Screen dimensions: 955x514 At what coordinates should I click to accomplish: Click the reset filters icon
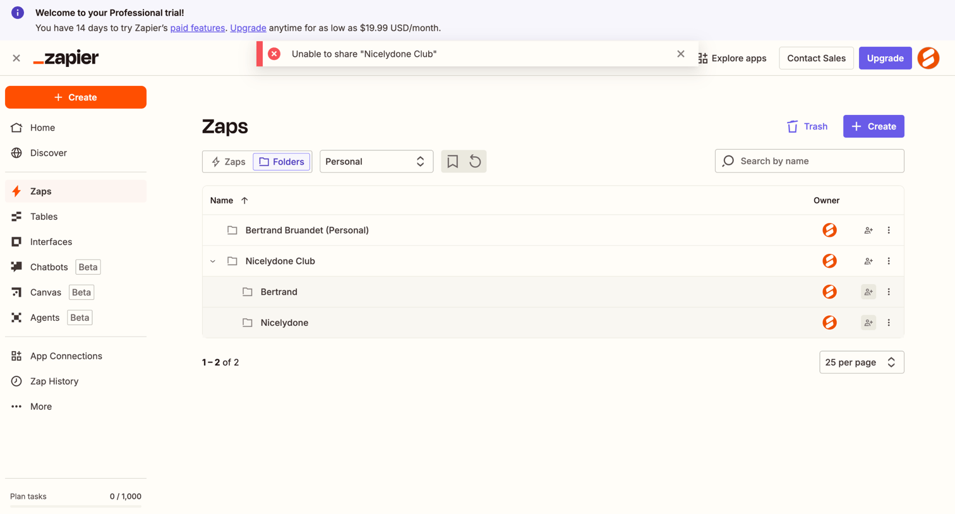[475, 162]
